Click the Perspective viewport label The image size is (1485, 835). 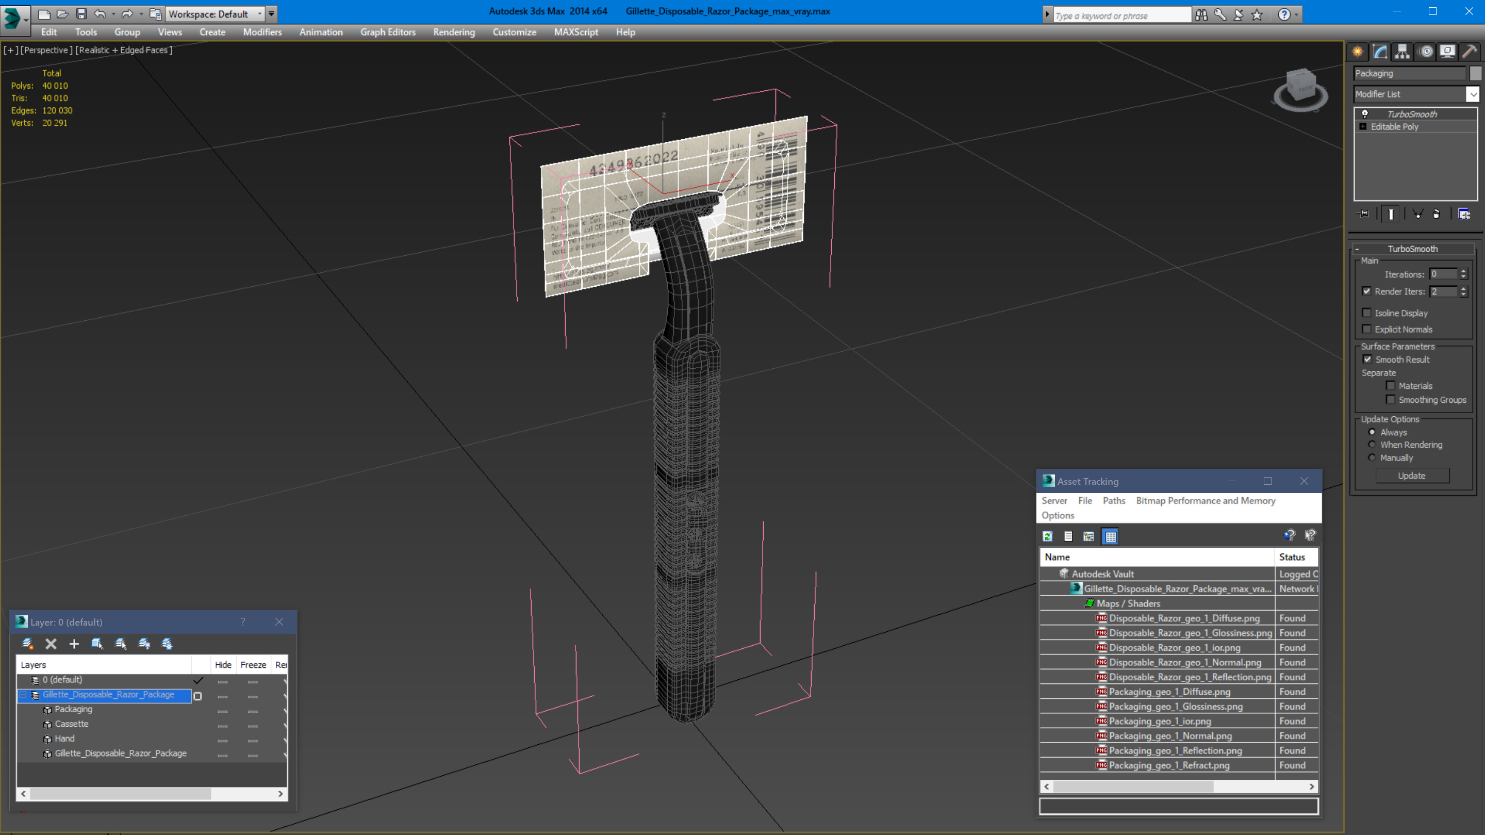tap(47, 50)
